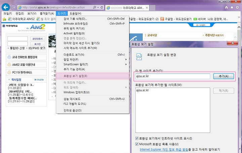Toggle Microsoft 호환성 목록 사용 checkbox
This screenshot has width=242, height=153.
137,144
